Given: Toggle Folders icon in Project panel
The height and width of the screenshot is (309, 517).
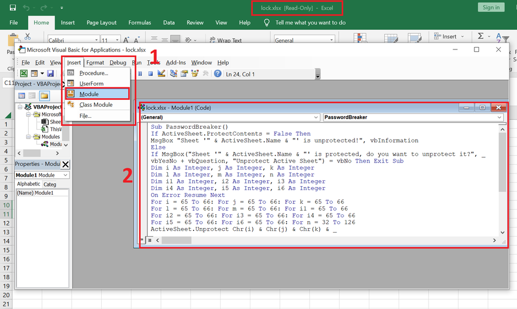Looking at the screenshot, I should [x=44, y=96].
